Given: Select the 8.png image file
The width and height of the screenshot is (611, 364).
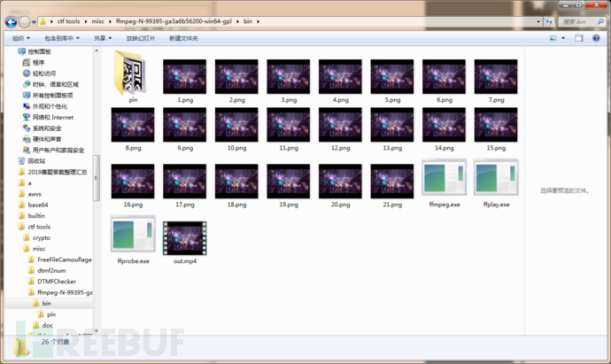Looking at the screenshot, I should pyautogui.click(x=133, y=125).
